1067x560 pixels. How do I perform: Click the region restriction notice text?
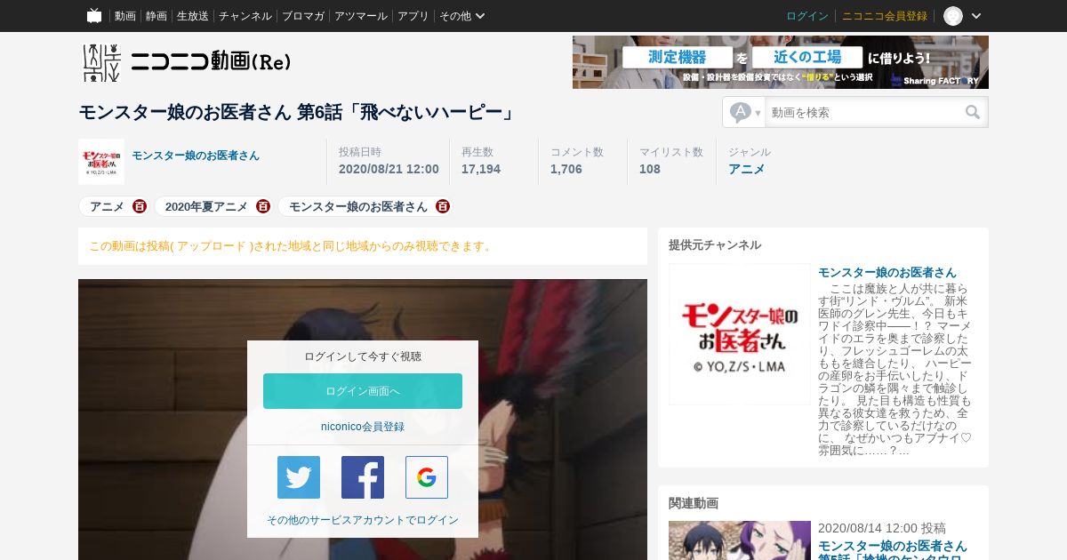[x=292, y=246]
